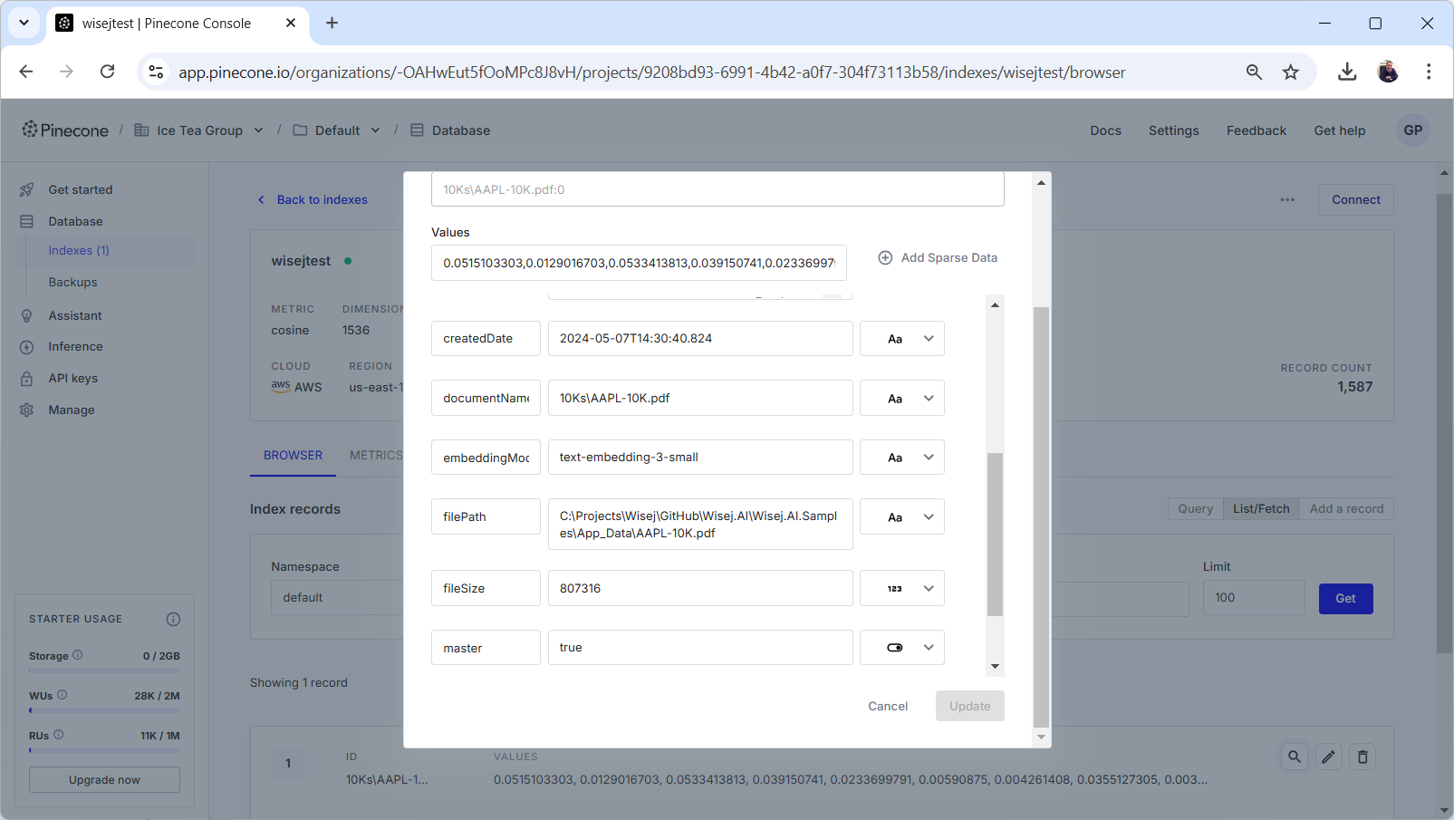Open Backups in sidebar
Image resolution: width=1454 pixels, height=820 pixels.
72,283
